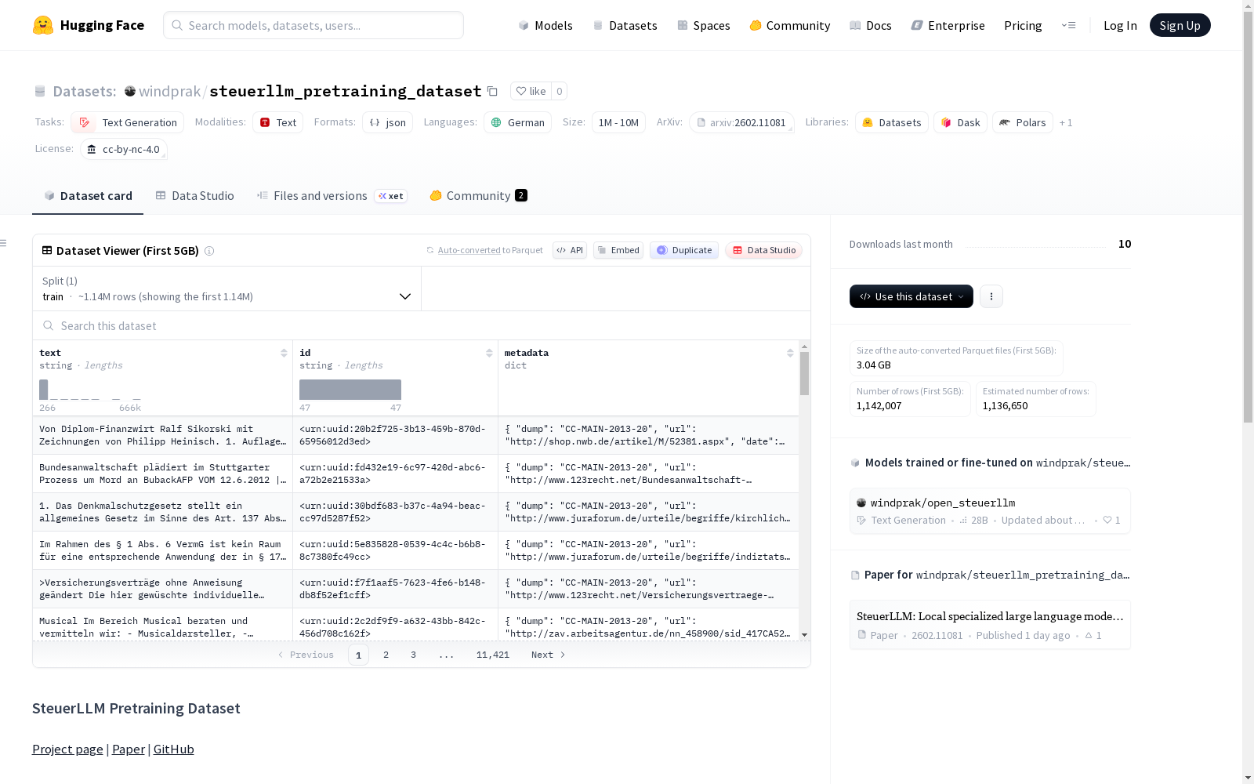This screenshot has height=784, width=1254.
Task: Open the windprak/open_steuerllm model card
Action: click(x=990, y=510)
